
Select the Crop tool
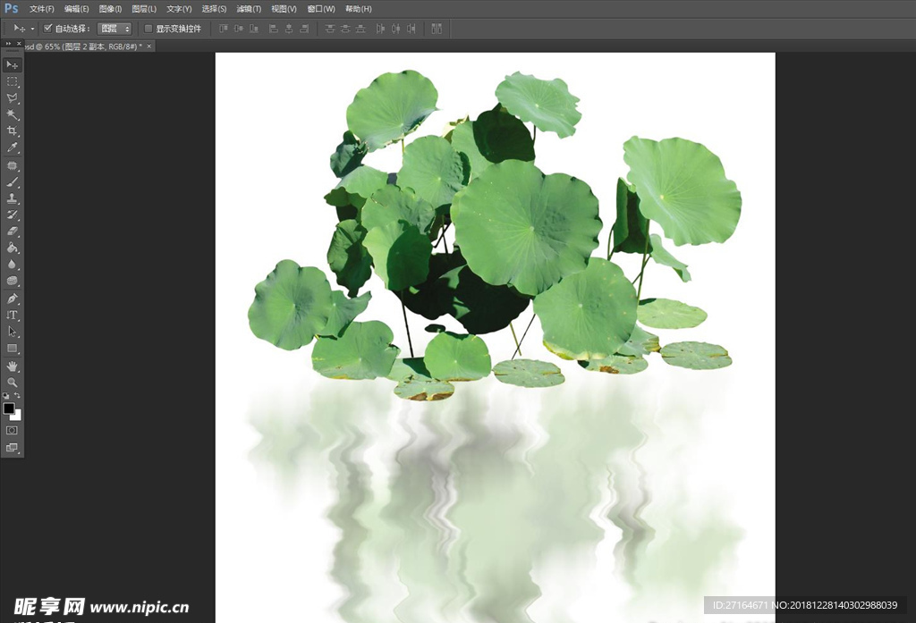tap(13, 131)
